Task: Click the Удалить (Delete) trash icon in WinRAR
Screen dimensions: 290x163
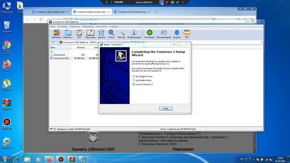Action: (101, 34)
